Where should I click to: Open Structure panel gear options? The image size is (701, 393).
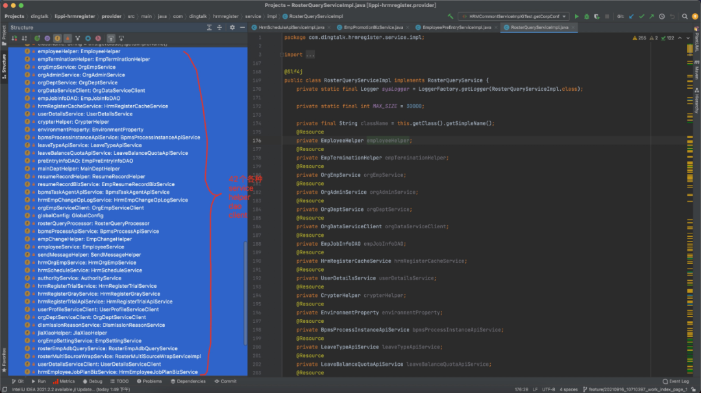tap(232, 28)
